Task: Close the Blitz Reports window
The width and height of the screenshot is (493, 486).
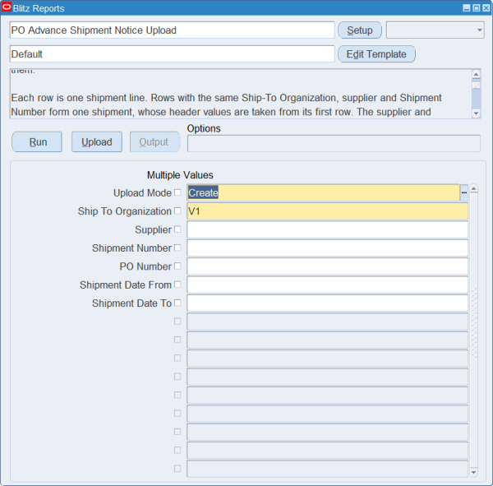Action: (486, 8)
